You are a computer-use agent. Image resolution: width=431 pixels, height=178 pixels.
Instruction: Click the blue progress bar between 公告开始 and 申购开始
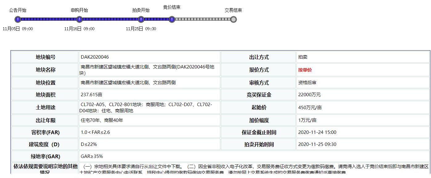[49, 19]
